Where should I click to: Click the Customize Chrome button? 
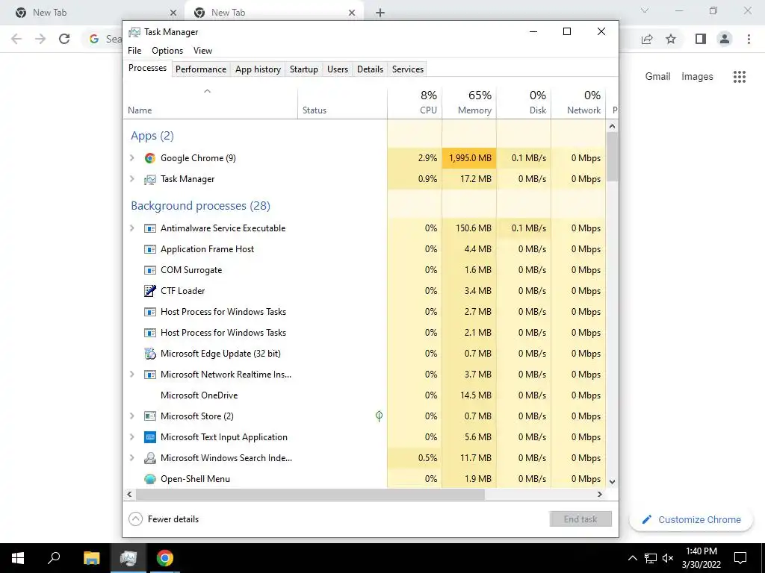pyautogui.click(x=691, y=519)
